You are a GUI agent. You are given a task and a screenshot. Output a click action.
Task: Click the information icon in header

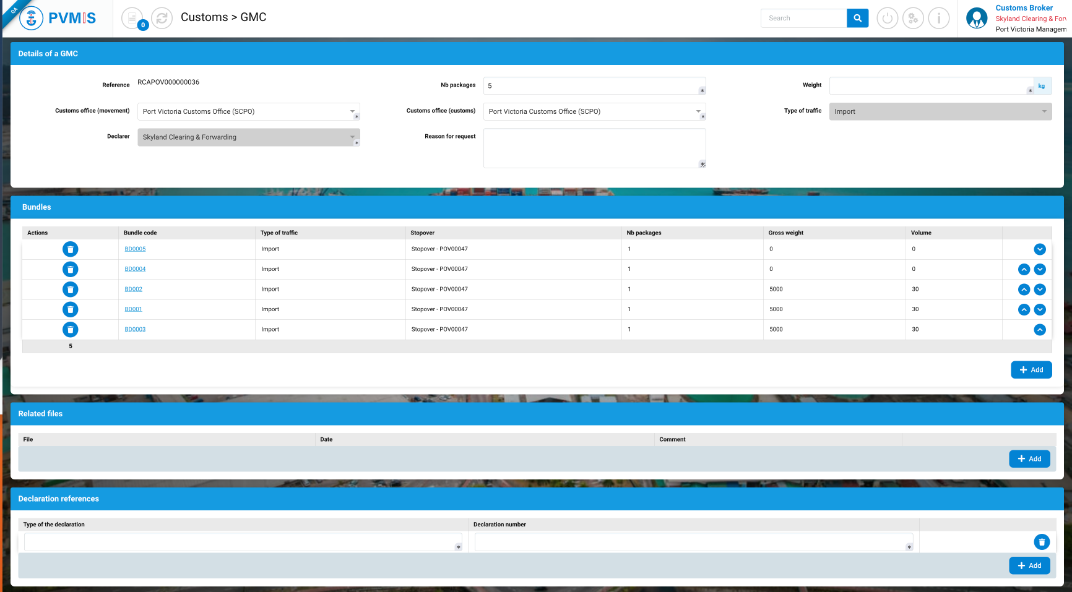[939, 19]
